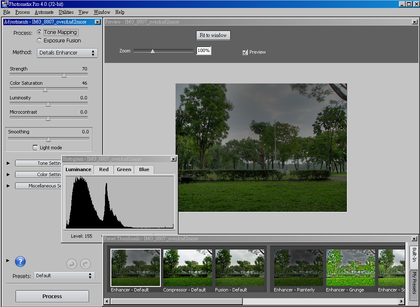Close the Preset Thumbnails panel
Screen dimensions: 420x307
pos(414,239)
